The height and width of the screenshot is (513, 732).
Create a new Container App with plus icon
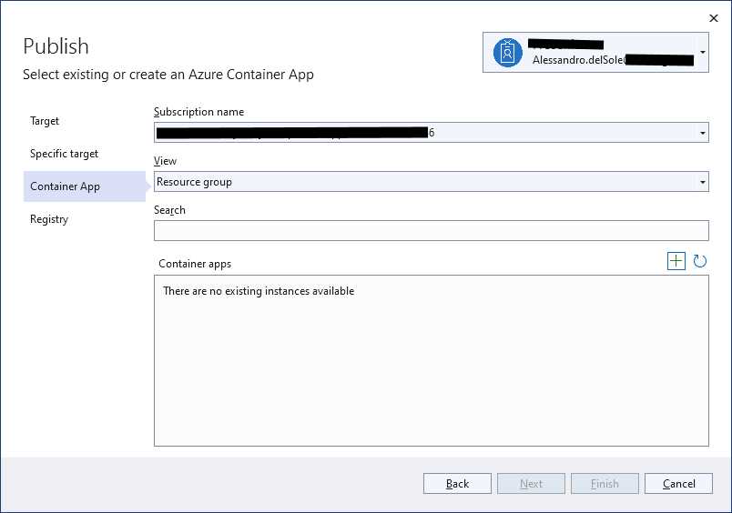[x=676, y=261]
